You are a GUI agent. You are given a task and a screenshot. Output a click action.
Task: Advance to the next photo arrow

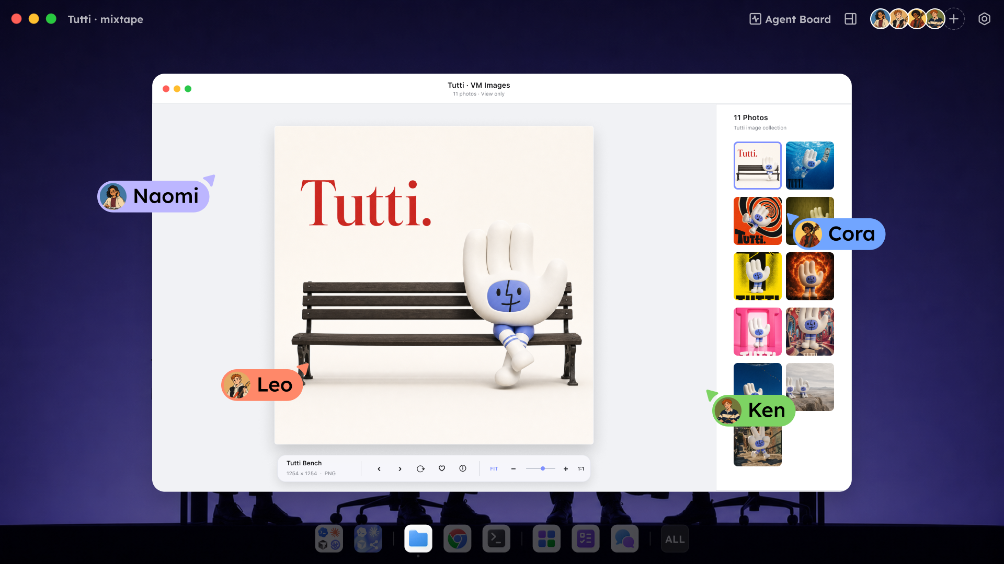[x=400, y=469]
